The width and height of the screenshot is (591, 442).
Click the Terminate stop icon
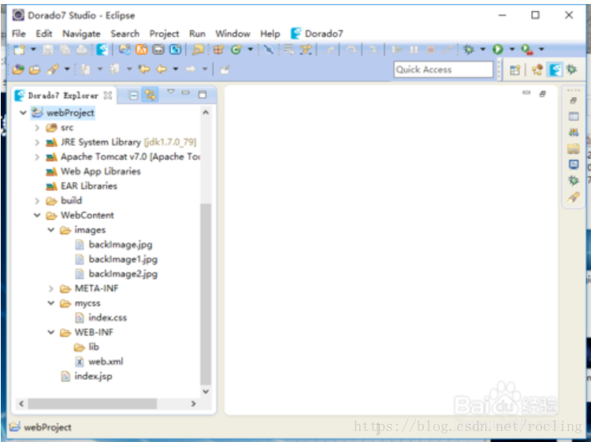pos(431,50)
